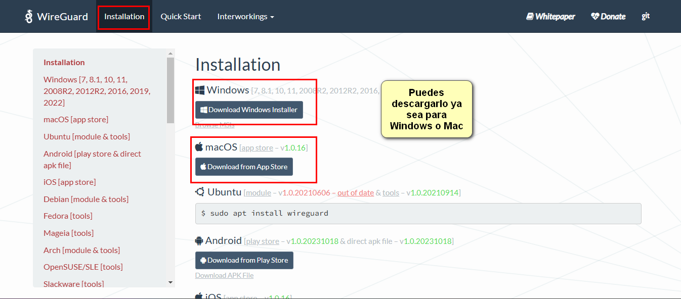Open the Interworkings dropdown menu
Viewport: 681px width, 299px height.
(242, 16)
